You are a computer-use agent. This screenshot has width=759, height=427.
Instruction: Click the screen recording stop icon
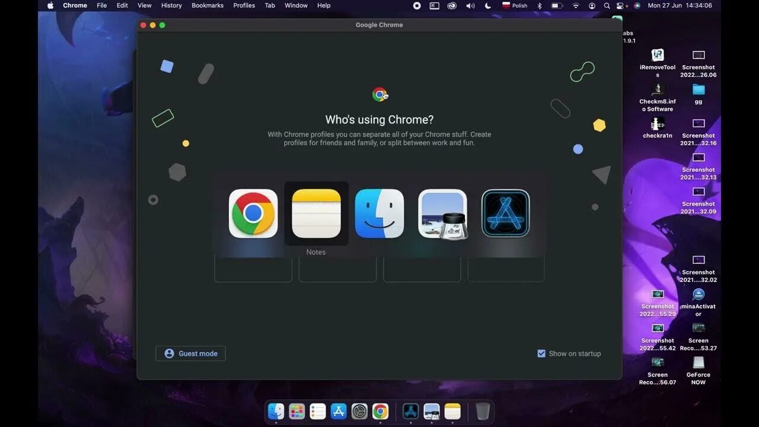(x=417, y=5)
